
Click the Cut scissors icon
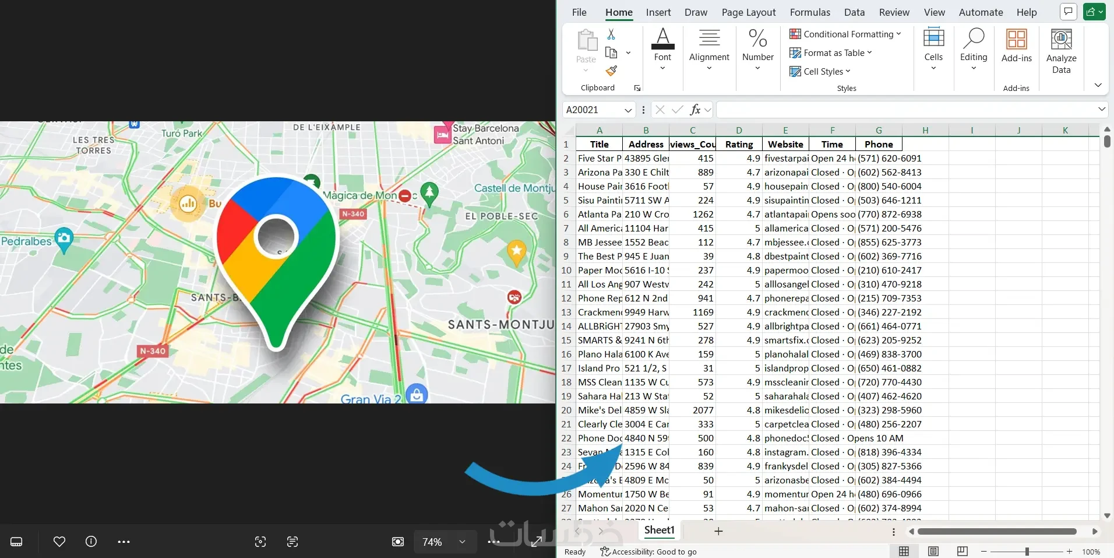coord(611,34)
